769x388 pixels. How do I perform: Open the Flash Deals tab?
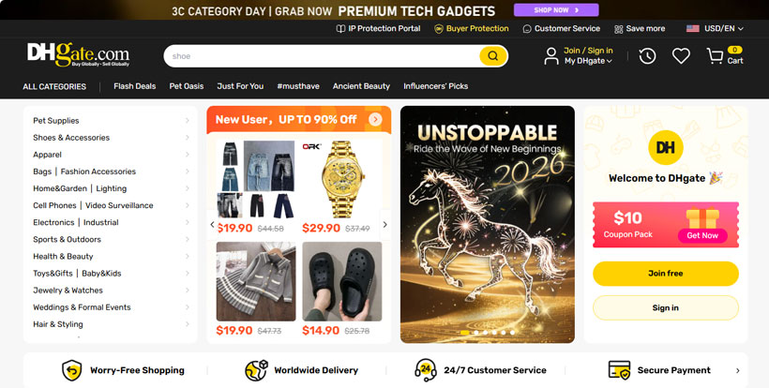point(134,86)
